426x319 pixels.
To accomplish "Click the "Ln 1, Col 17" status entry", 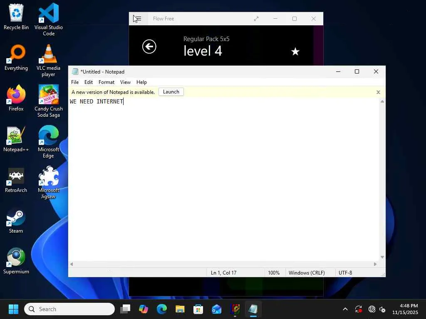I will coord(223,273).
